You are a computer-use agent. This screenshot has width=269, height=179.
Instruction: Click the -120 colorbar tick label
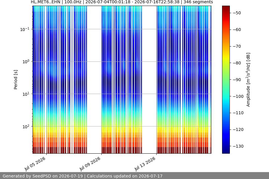pyautogui.click(x=238, y=130)
